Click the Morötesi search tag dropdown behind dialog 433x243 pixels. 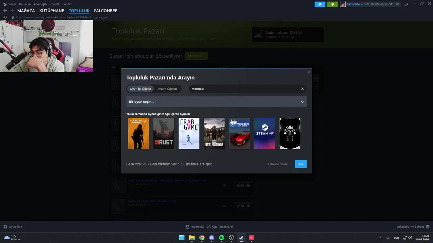(196, 56)
